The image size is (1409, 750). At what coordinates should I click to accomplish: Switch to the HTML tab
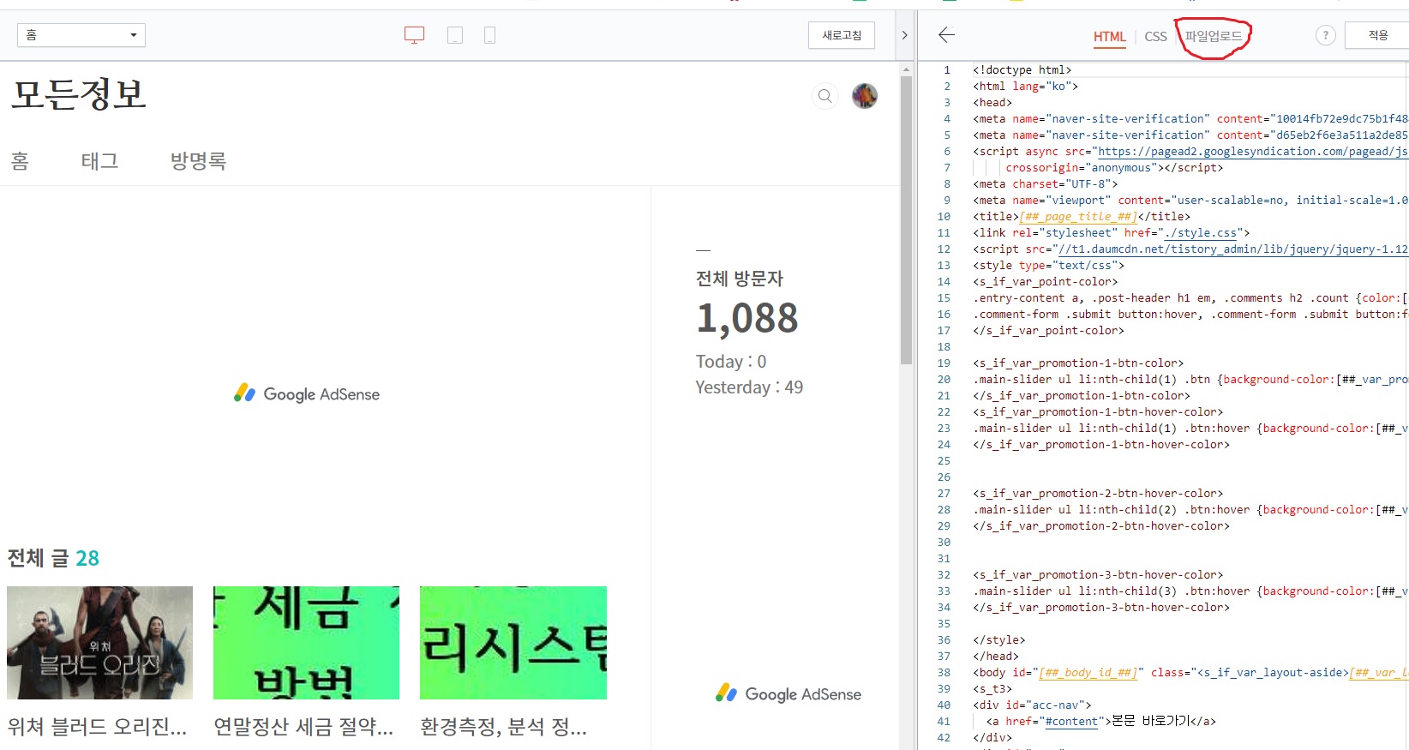1109,36
